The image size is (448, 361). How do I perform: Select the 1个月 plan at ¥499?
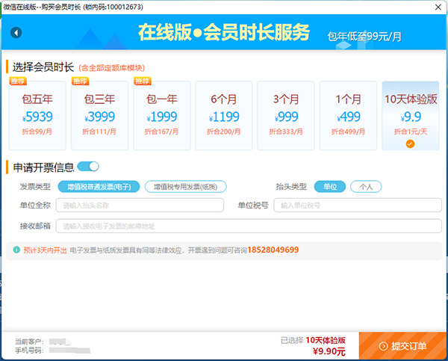pos(348,116)
